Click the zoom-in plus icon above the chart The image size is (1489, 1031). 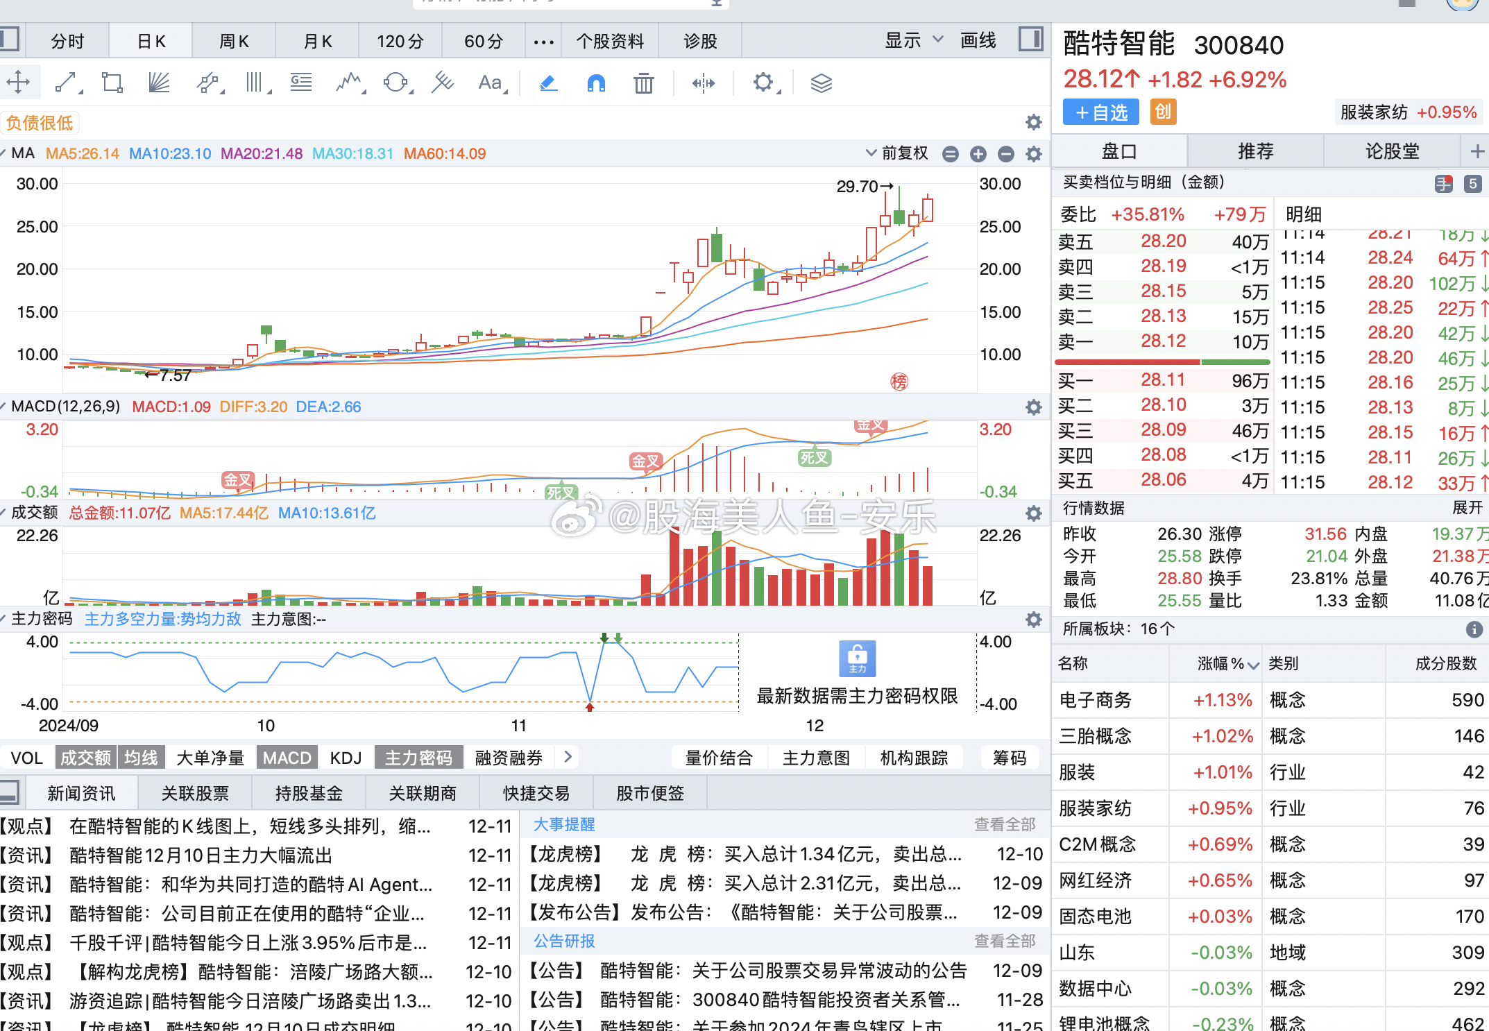[x=978, y=153]
